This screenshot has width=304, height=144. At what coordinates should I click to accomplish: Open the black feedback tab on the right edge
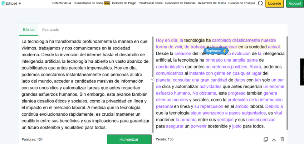[x=302, y=72]
